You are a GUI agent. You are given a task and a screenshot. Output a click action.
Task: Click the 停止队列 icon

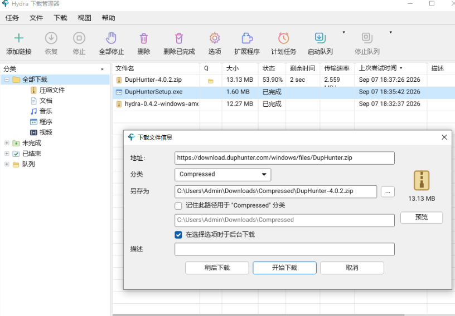pos(367,38)
